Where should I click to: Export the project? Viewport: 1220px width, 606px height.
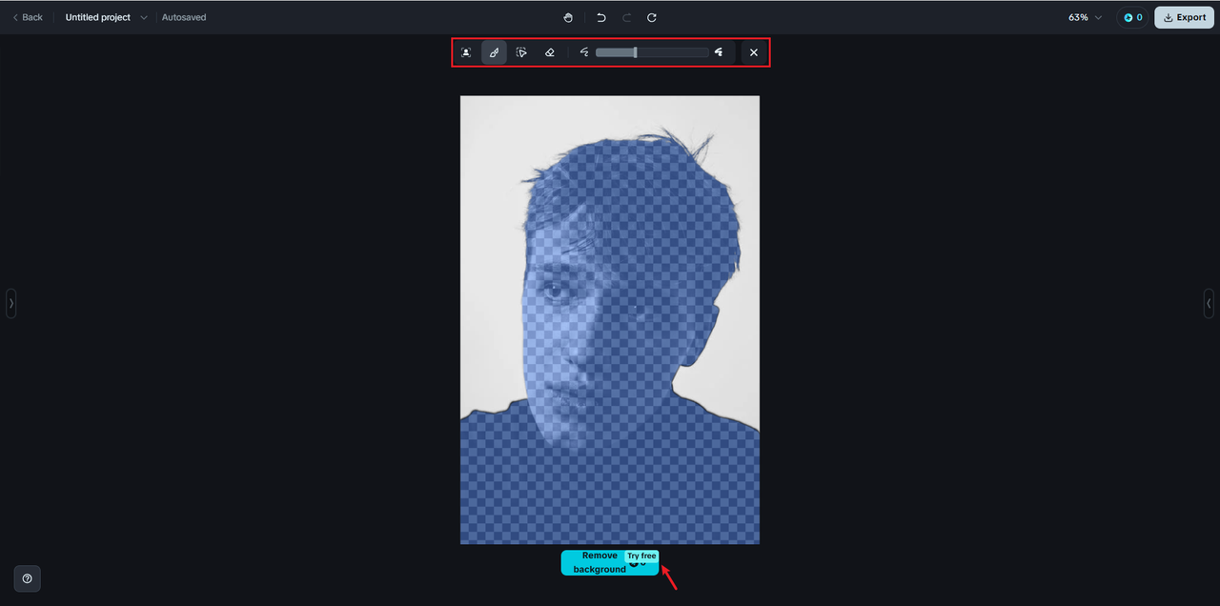(x=1184, y=17)
